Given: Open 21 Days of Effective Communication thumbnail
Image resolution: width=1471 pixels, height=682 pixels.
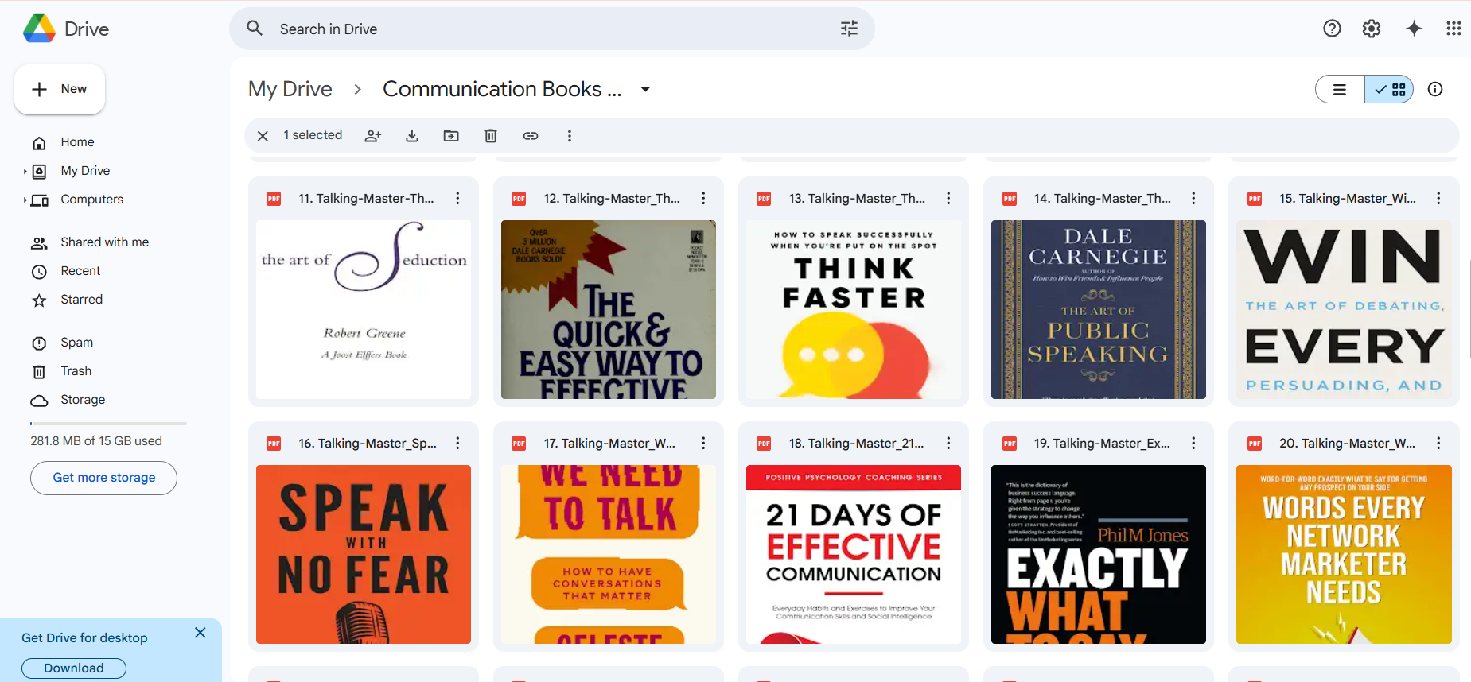Looking at the screenshot, I should point(854,554).
